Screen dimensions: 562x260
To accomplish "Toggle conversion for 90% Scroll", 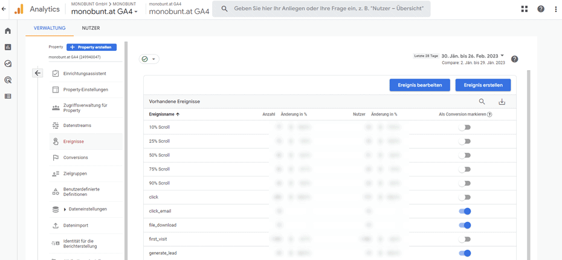I will click(x=465, y=183).
